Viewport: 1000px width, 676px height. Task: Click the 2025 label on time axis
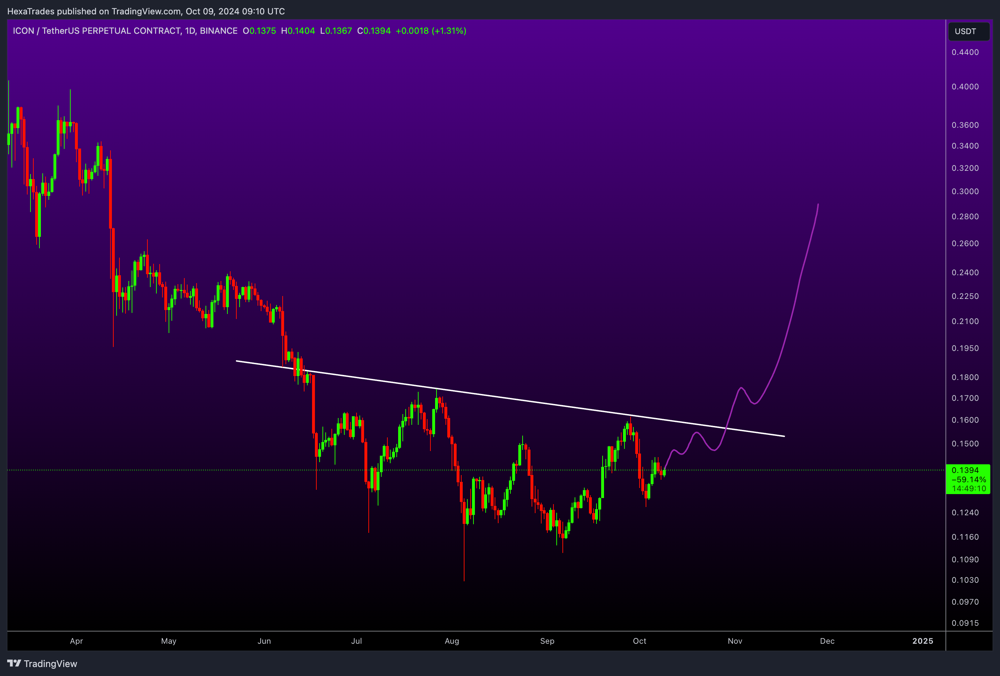coord(923,641)
